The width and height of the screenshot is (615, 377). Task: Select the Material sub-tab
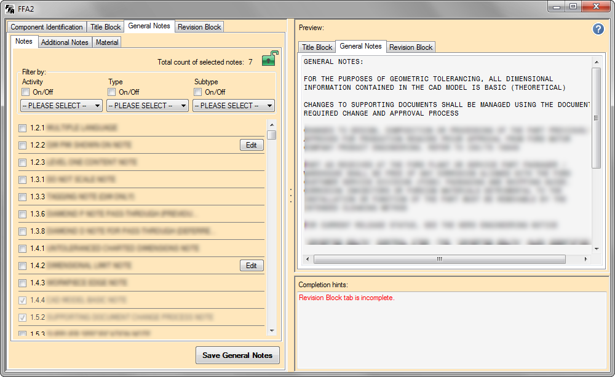[x=107, y=42]
